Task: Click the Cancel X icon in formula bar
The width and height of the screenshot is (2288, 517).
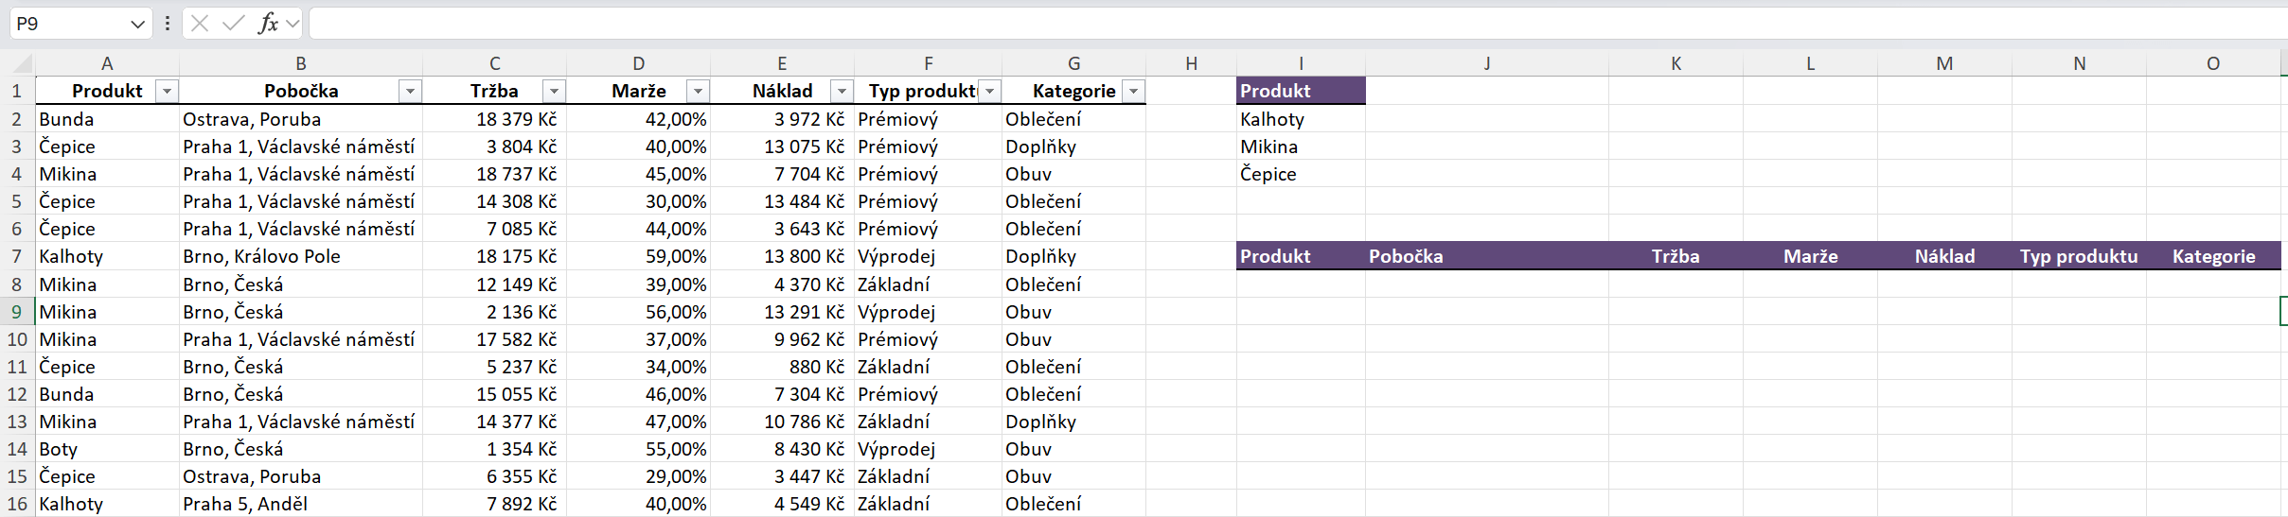Action: pos(199,24)
